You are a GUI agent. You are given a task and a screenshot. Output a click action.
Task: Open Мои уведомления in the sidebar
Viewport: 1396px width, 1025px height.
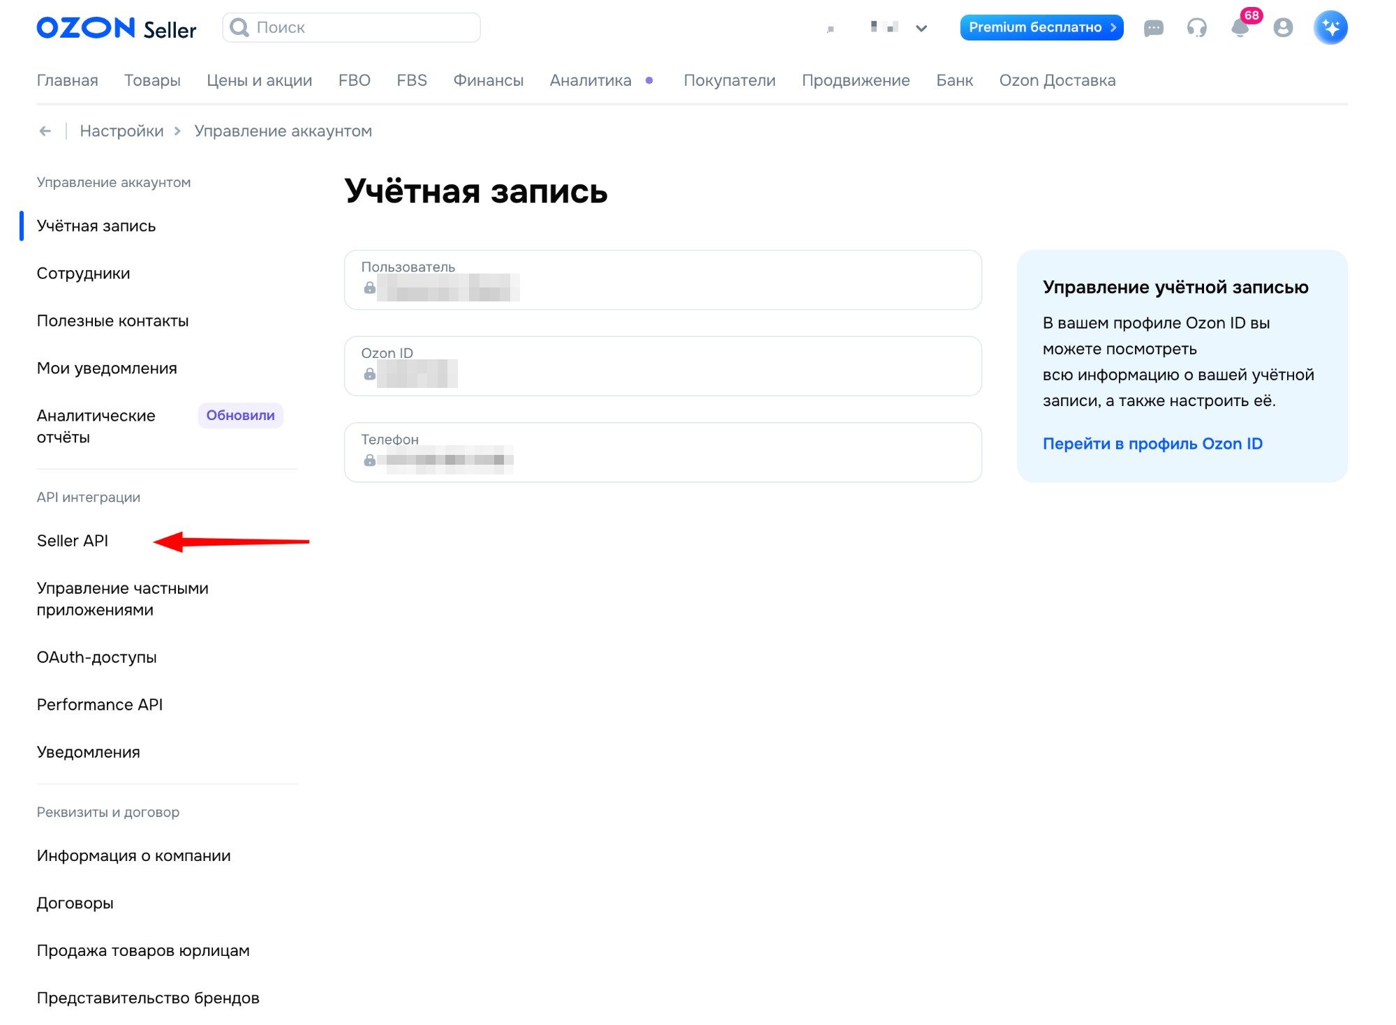[x=107, y=368]
